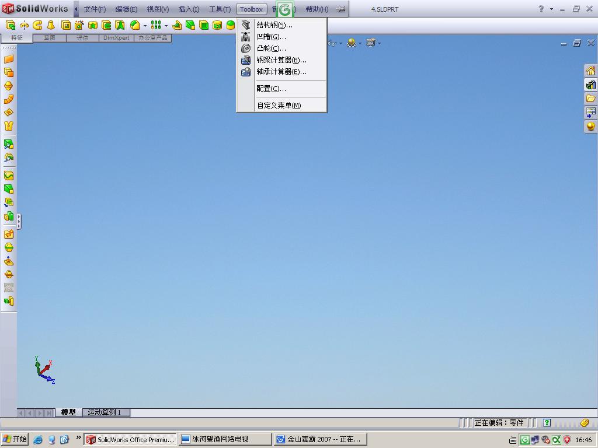This screenshot has height=448, width=598.
Task: Switch to the 办公室产品 tab
Action: (152, 38)
